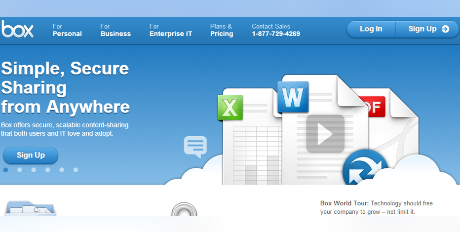Select the fourth carousel dot
The width and height of the screenshot is (460, 232).
pyautogui.click(x=47, y=170)
